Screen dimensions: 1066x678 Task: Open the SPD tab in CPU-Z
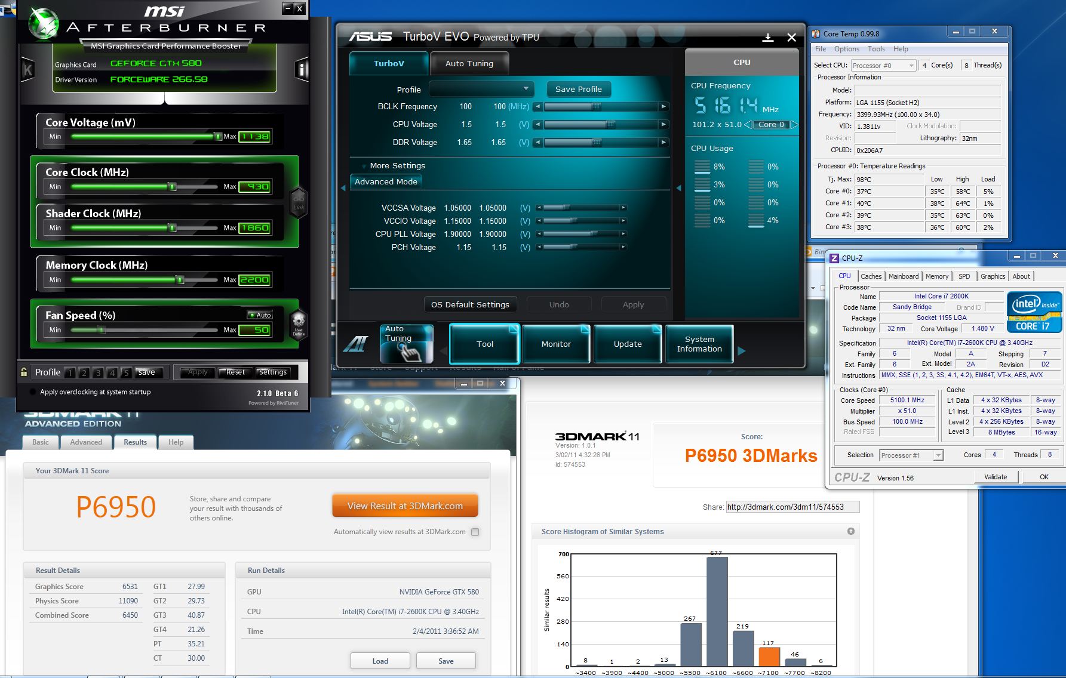(964, 276)
